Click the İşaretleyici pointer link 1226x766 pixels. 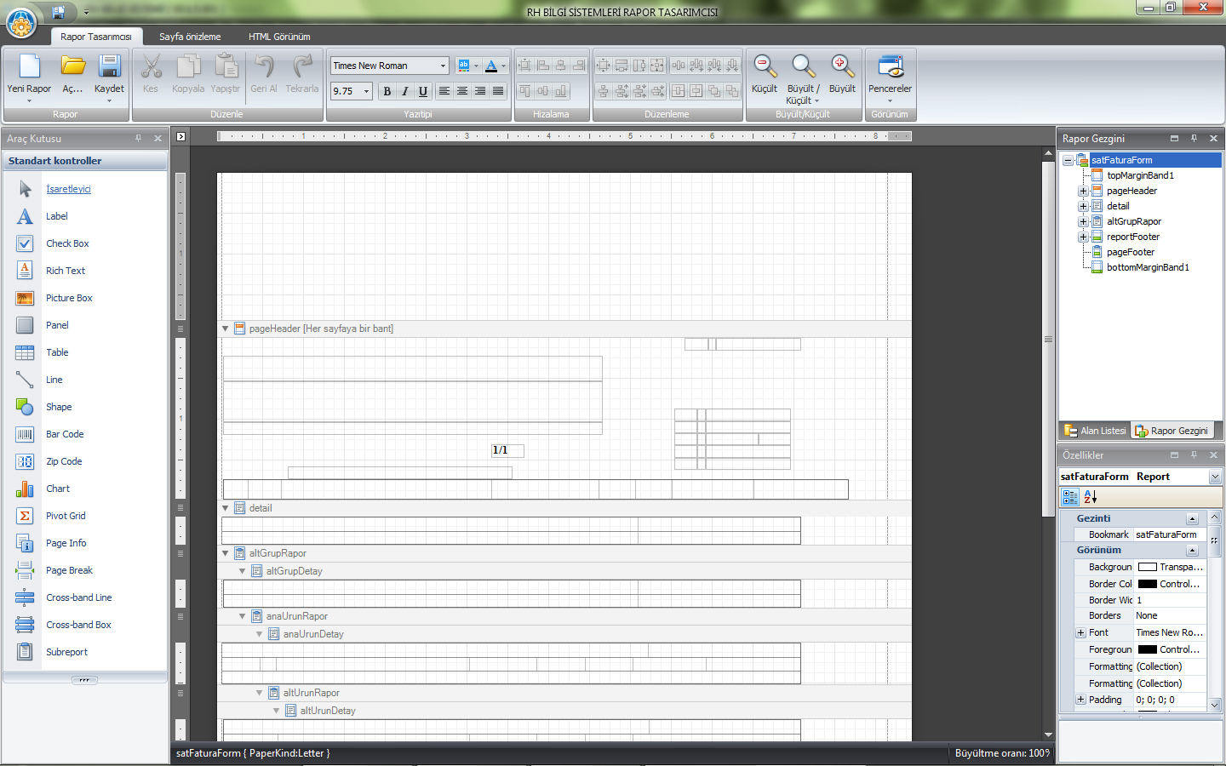[x=68, y=189]
